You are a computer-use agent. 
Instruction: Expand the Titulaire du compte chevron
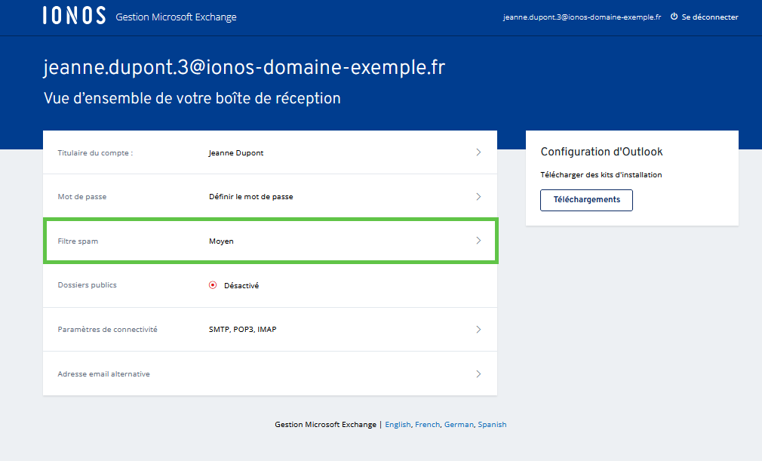coord(478,152)
